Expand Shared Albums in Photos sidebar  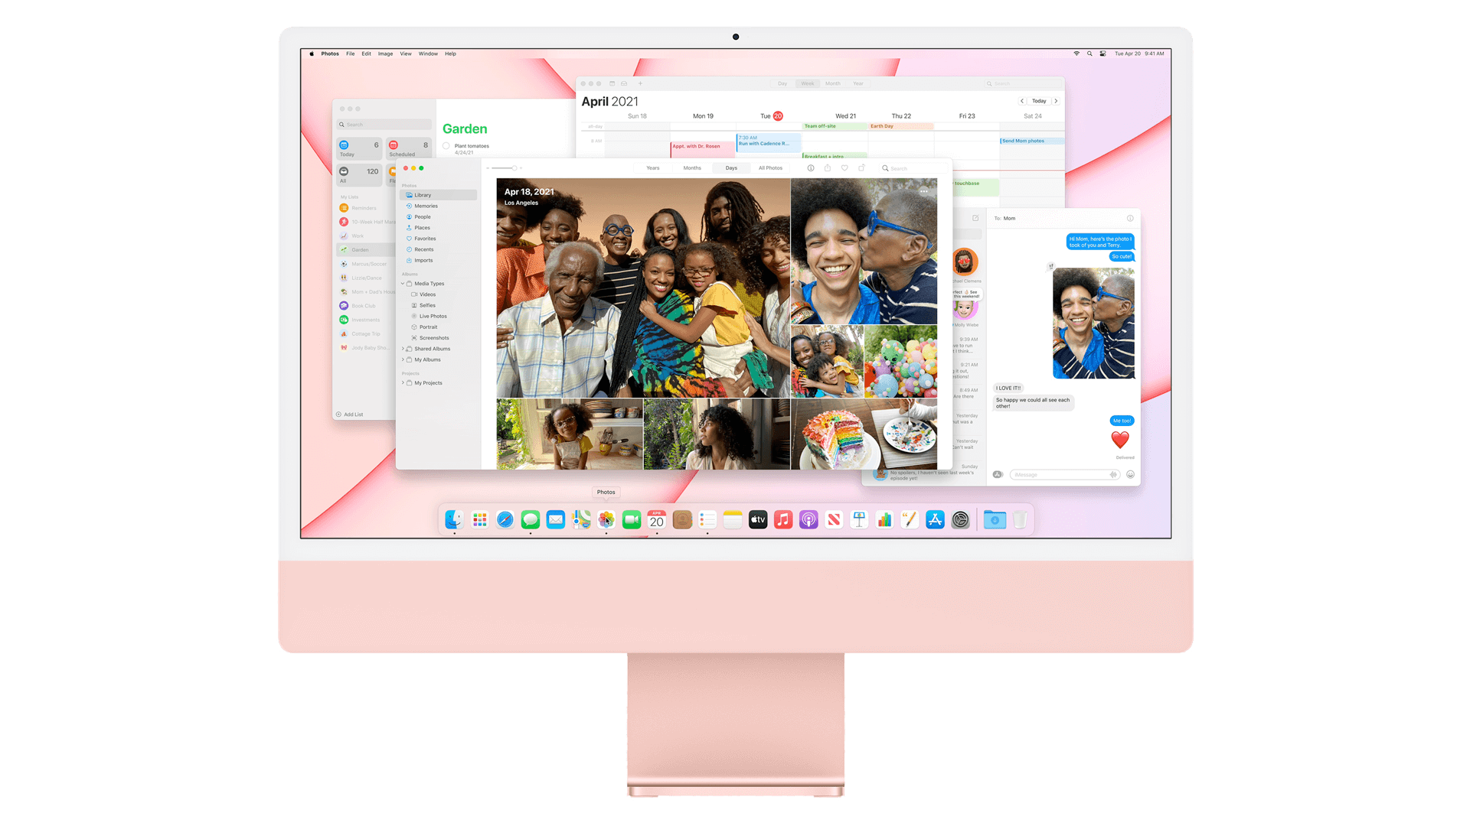point(403,349)
